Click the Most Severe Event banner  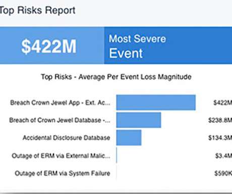tap(168, 45)
